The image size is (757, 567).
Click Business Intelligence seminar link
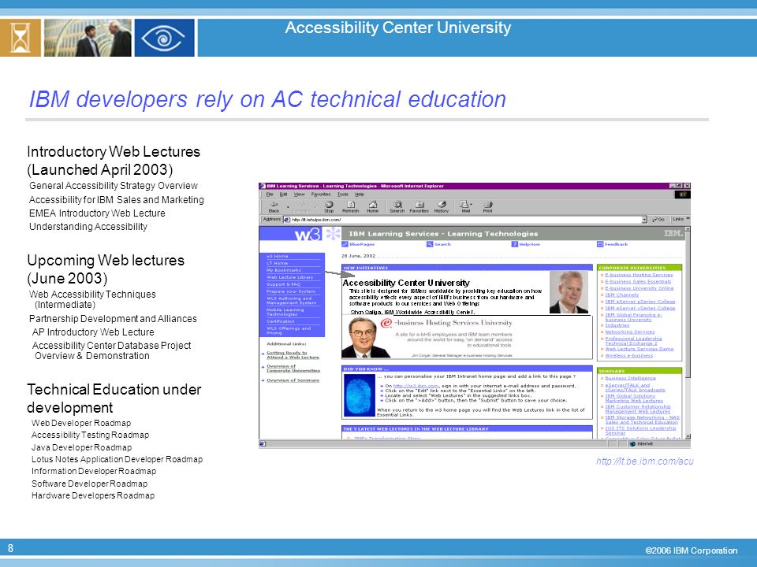pos(631,378)
